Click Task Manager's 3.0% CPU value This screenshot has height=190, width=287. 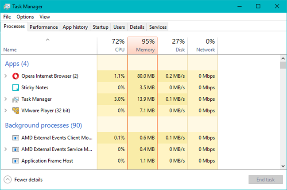click(119, 99)
